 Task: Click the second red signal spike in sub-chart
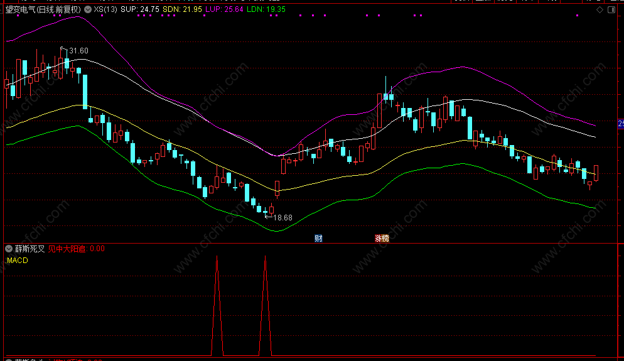[x=266, y=306]
